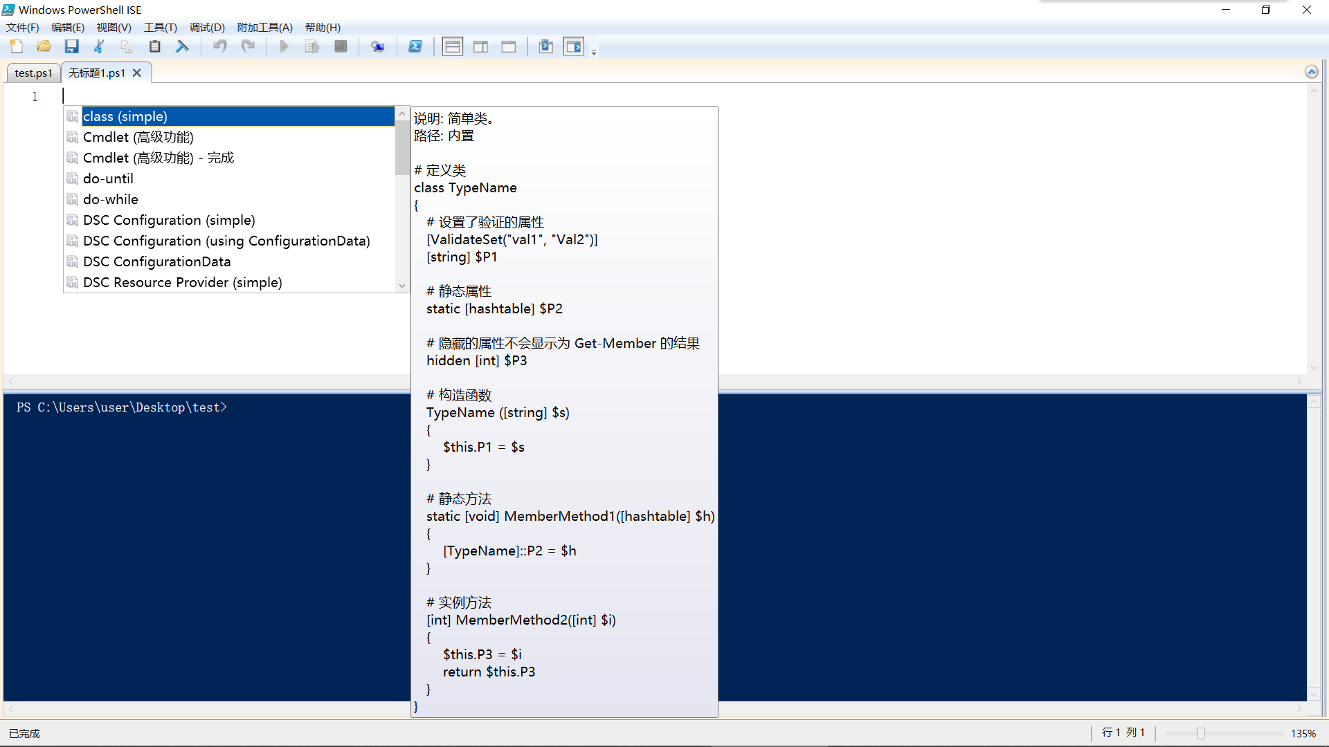Viewport: 1329px width, 747px height.
Task: Click the console pane scroll-up arrow
Action: tap(1314, 402)
